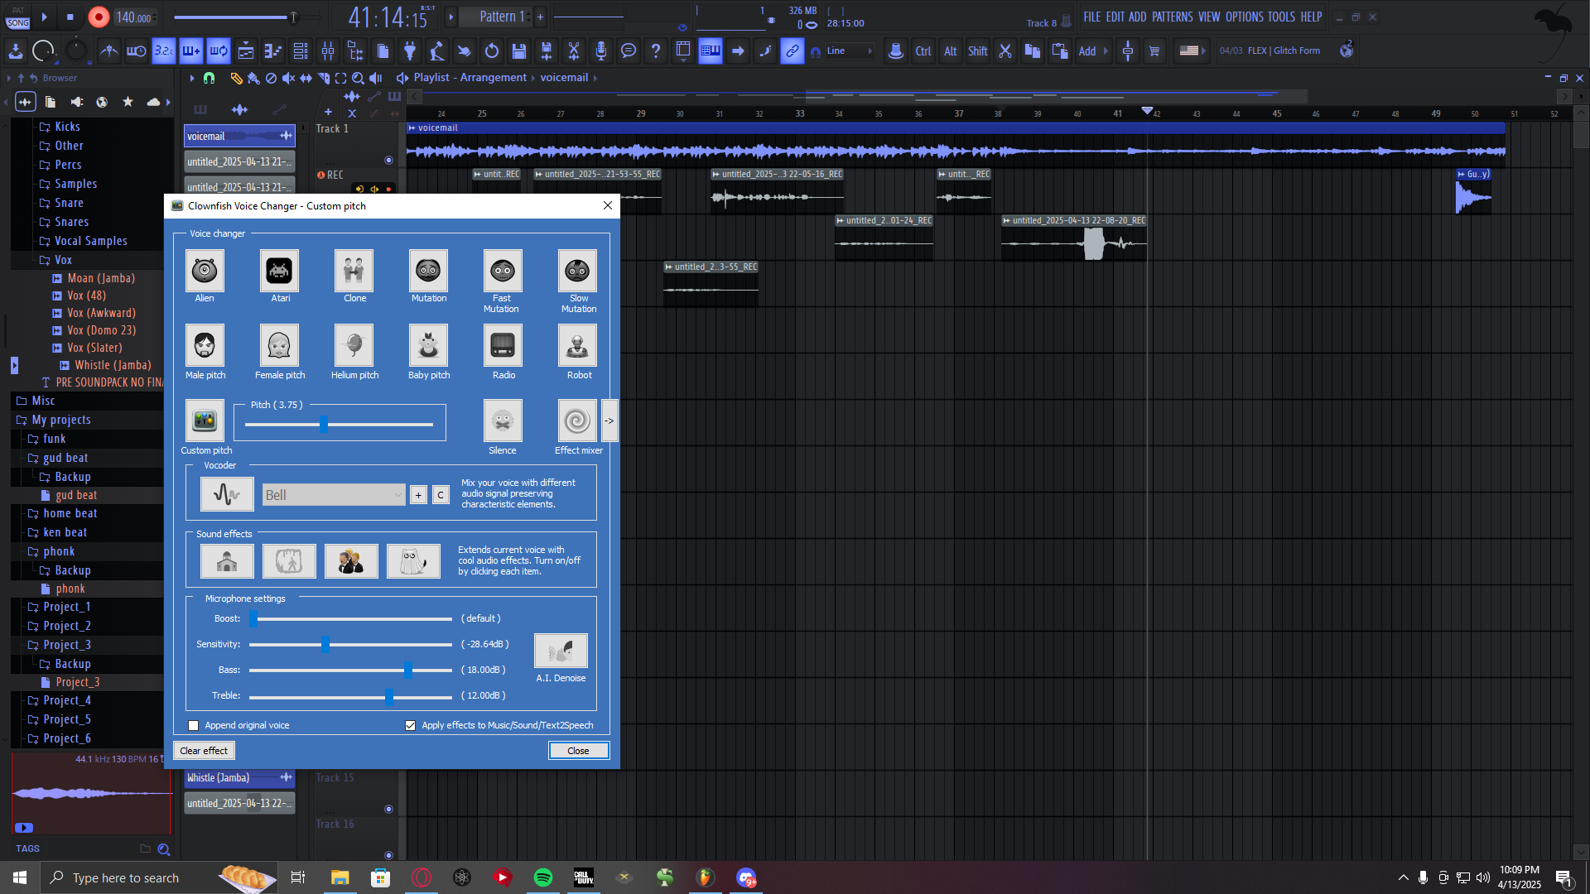Uncheck Apply effects to Music/Sound/Text2Speech
Screen dimensions: 1590x894
pos(411,726)
